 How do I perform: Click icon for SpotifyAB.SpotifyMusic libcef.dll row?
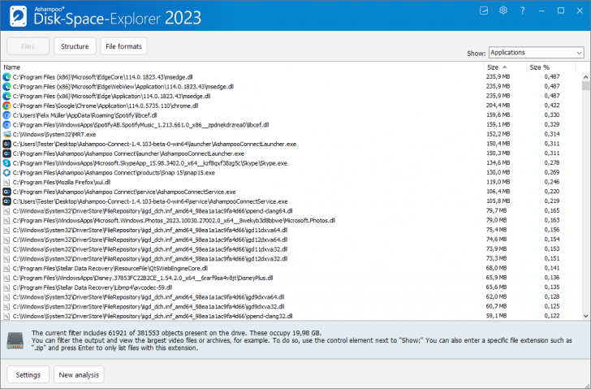pos(6,125)
